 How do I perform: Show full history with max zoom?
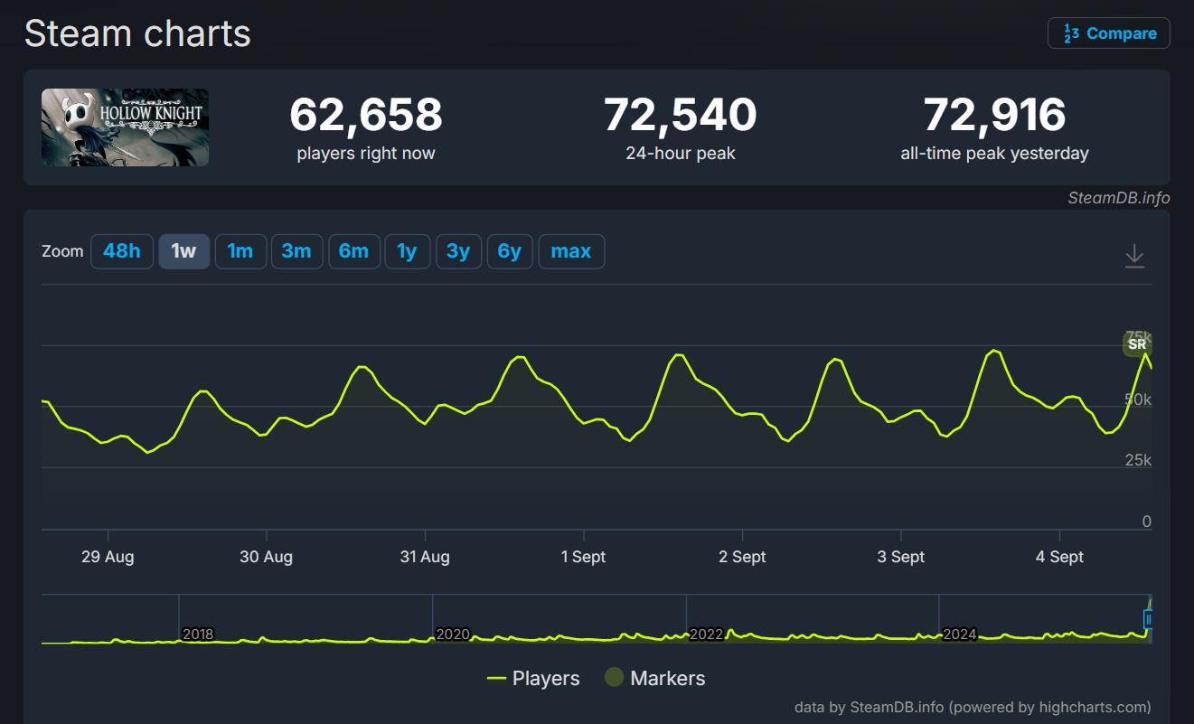click(571, 251)
